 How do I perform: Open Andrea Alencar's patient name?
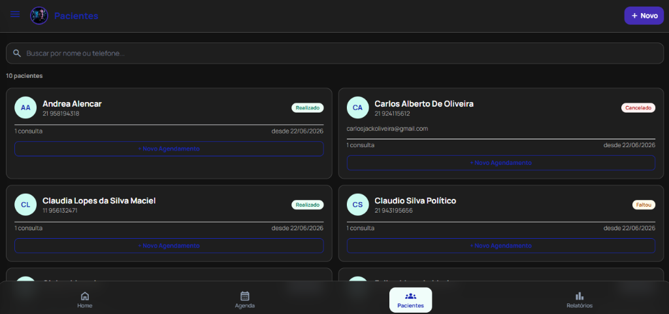click(x=72, y=104)
